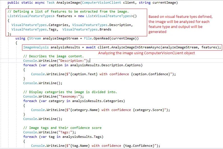Viewport: 223px width, 149px height.
Task: Click 'foreach' keyword on the category loop
Action: click(x=30, y=101)
